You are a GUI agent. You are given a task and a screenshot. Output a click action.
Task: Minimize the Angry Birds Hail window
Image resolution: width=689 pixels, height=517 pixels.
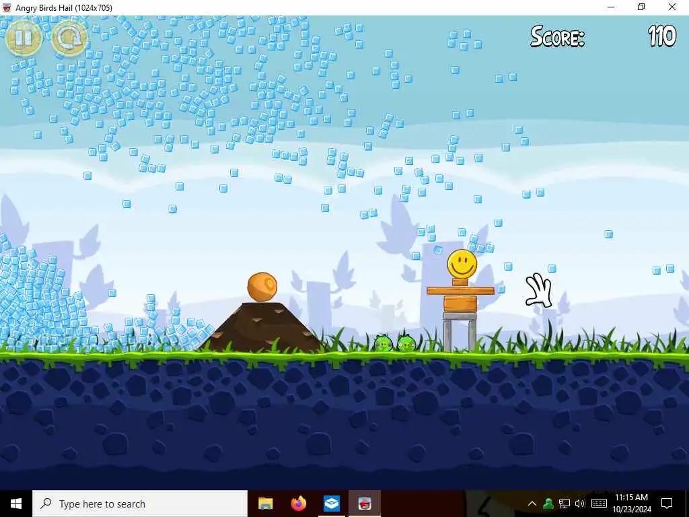(611, 7)
